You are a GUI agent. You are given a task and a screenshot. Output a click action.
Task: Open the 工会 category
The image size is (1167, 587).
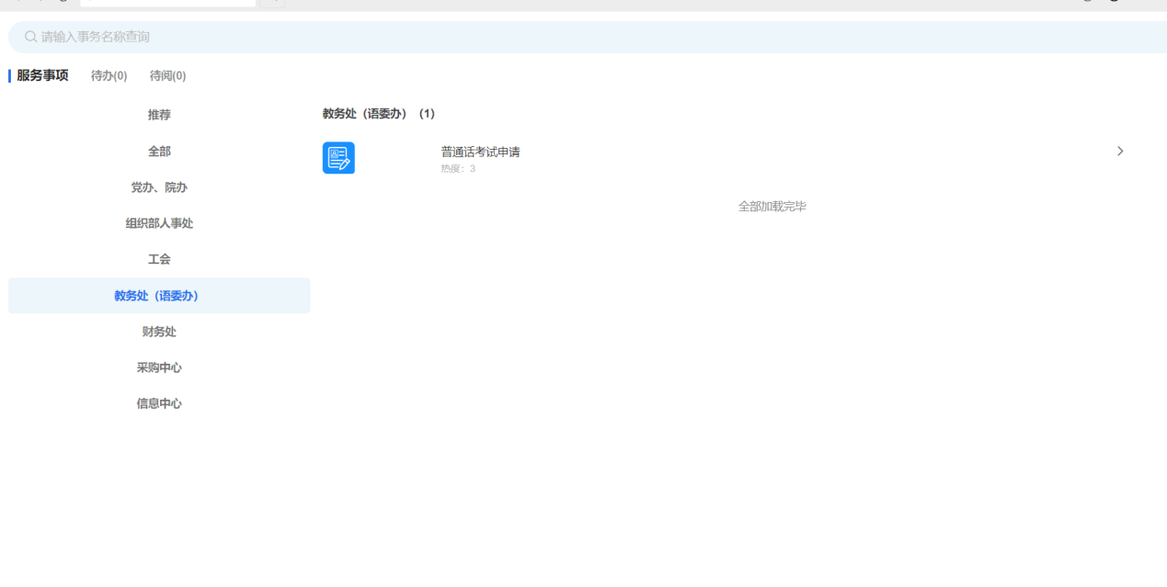(159, 259)
